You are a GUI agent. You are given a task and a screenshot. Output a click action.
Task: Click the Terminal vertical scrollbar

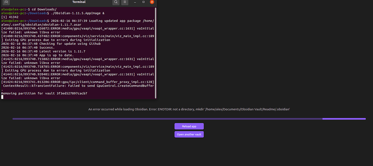click(156, 53)
